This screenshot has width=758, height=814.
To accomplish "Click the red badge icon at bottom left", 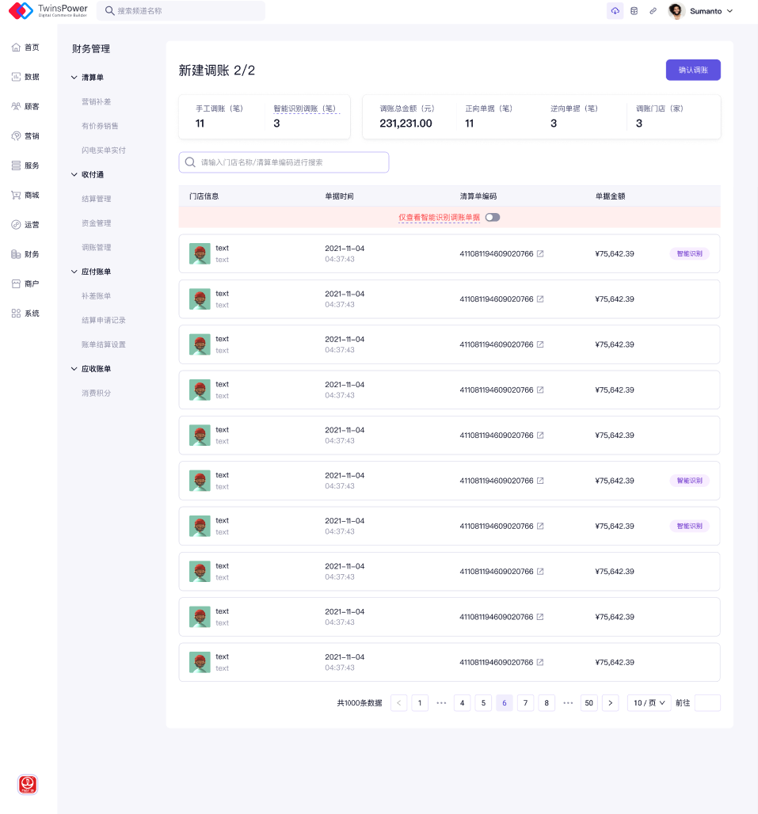I will [28, 785].
